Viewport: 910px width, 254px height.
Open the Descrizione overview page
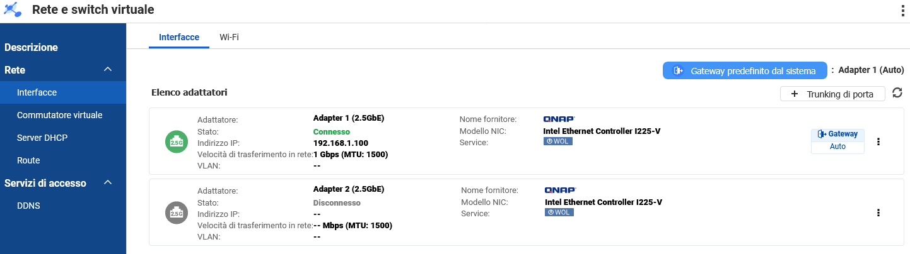[32, 47]
